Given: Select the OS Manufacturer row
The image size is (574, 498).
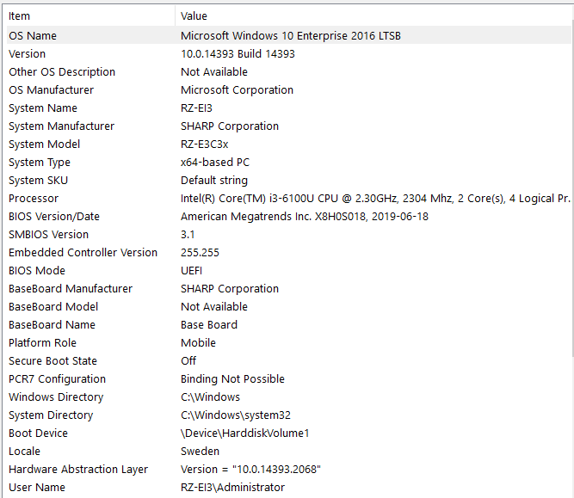Looking at the screenshot, I should [x=52, y=90].
